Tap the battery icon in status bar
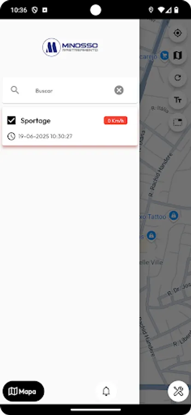191x415 pixels. pyautogui.click(x=176, y=10)
